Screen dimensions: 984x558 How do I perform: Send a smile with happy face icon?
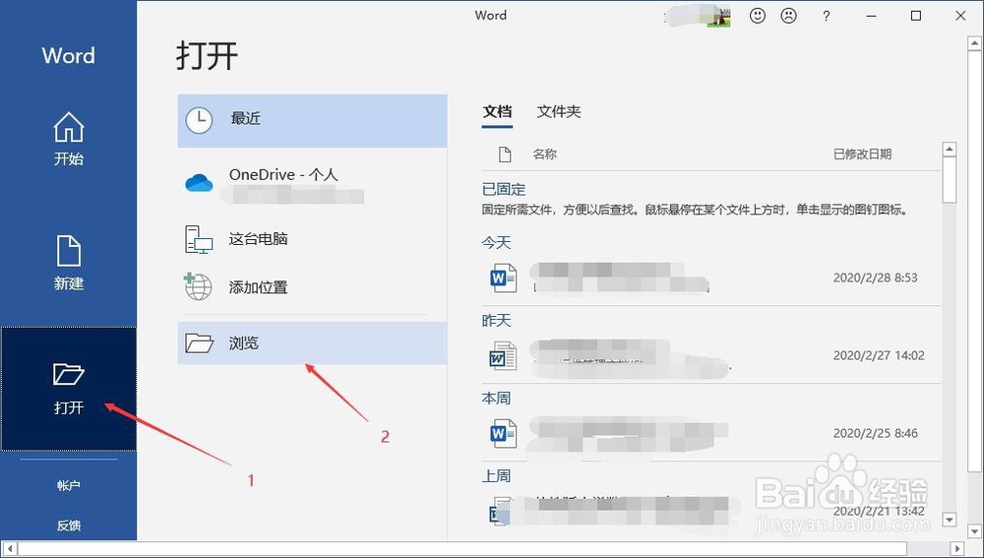[x=758, y=17]
